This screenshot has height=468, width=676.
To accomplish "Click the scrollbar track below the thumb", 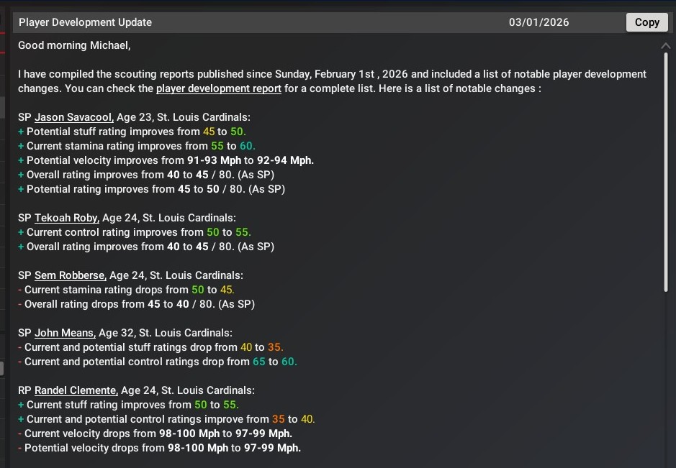I will [666, 379].
